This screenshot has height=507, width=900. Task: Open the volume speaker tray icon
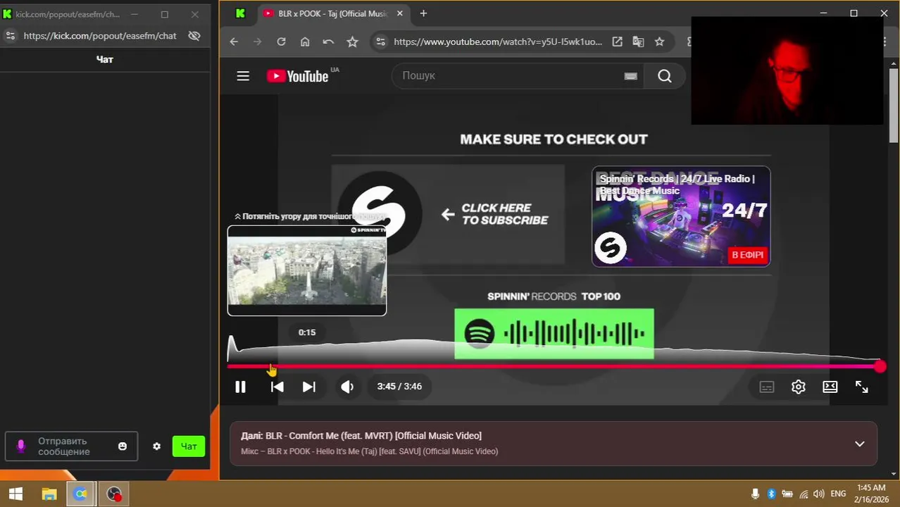(819, 494)
